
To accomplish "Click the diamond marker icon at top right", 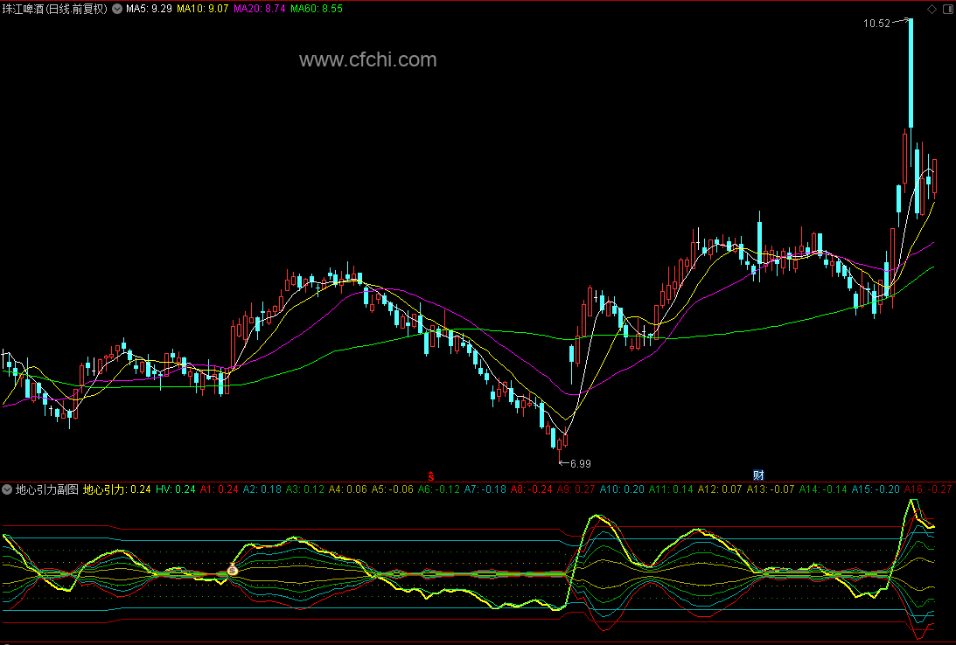I will coord(932,9).
